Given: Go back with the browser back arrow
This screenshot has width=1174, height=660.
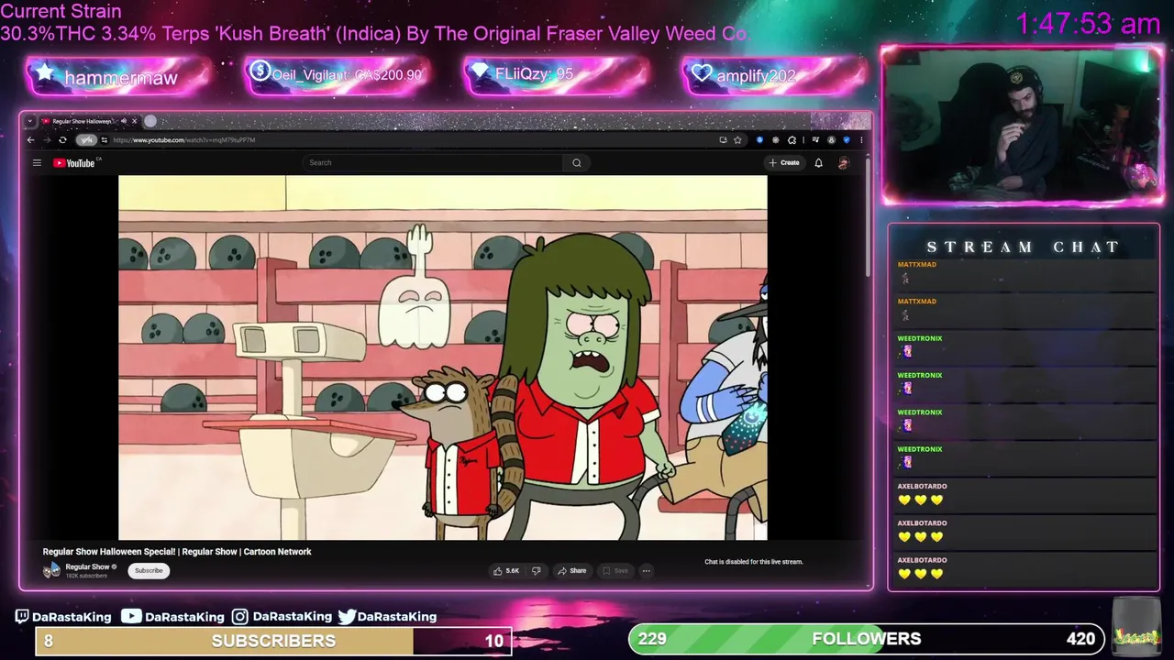Looking at the screenshot, I should (x=30, y=140).
